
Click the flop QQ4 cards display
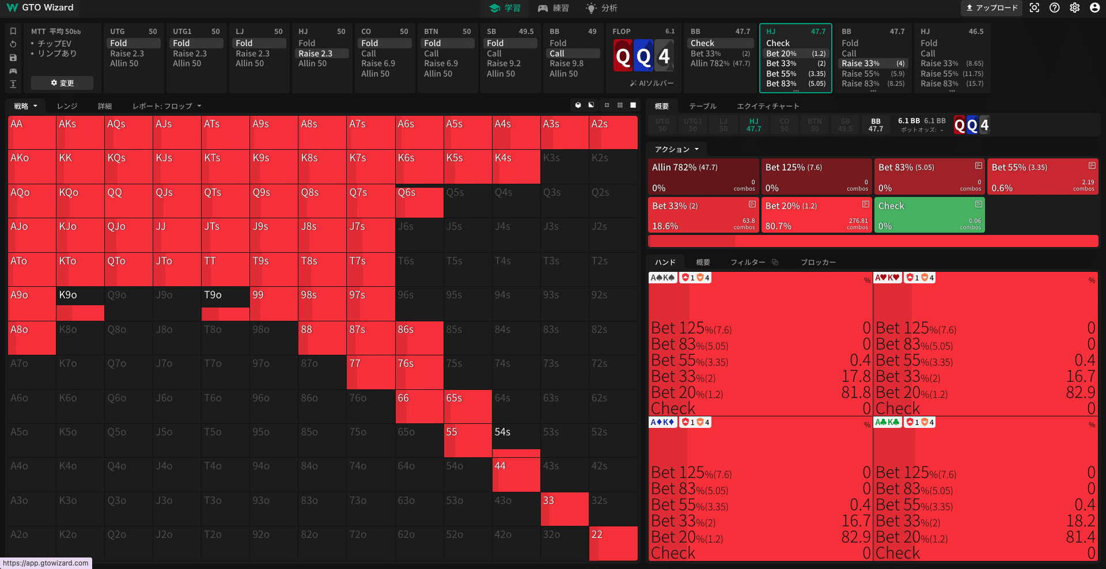point(643,56)
